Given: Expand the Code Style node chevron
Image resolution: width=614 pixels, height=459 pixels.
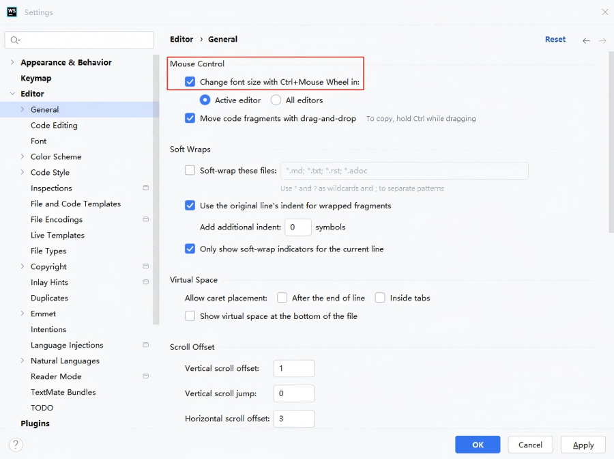Looking at the screenshot, I should (x=23, y=172).
